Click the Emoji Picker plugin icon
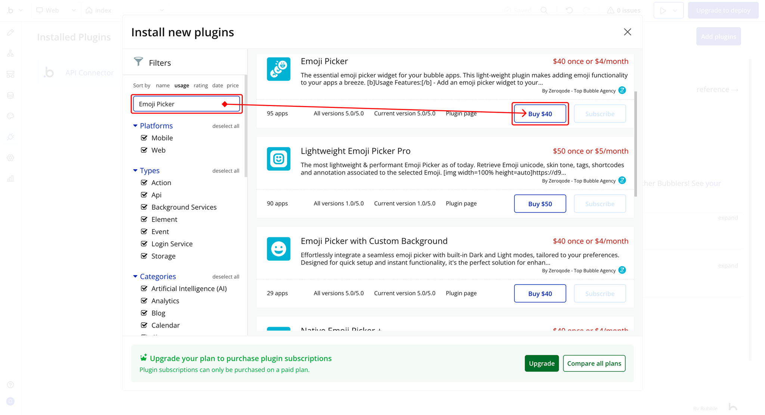This screenshot has width=765, height=415. 278,69
